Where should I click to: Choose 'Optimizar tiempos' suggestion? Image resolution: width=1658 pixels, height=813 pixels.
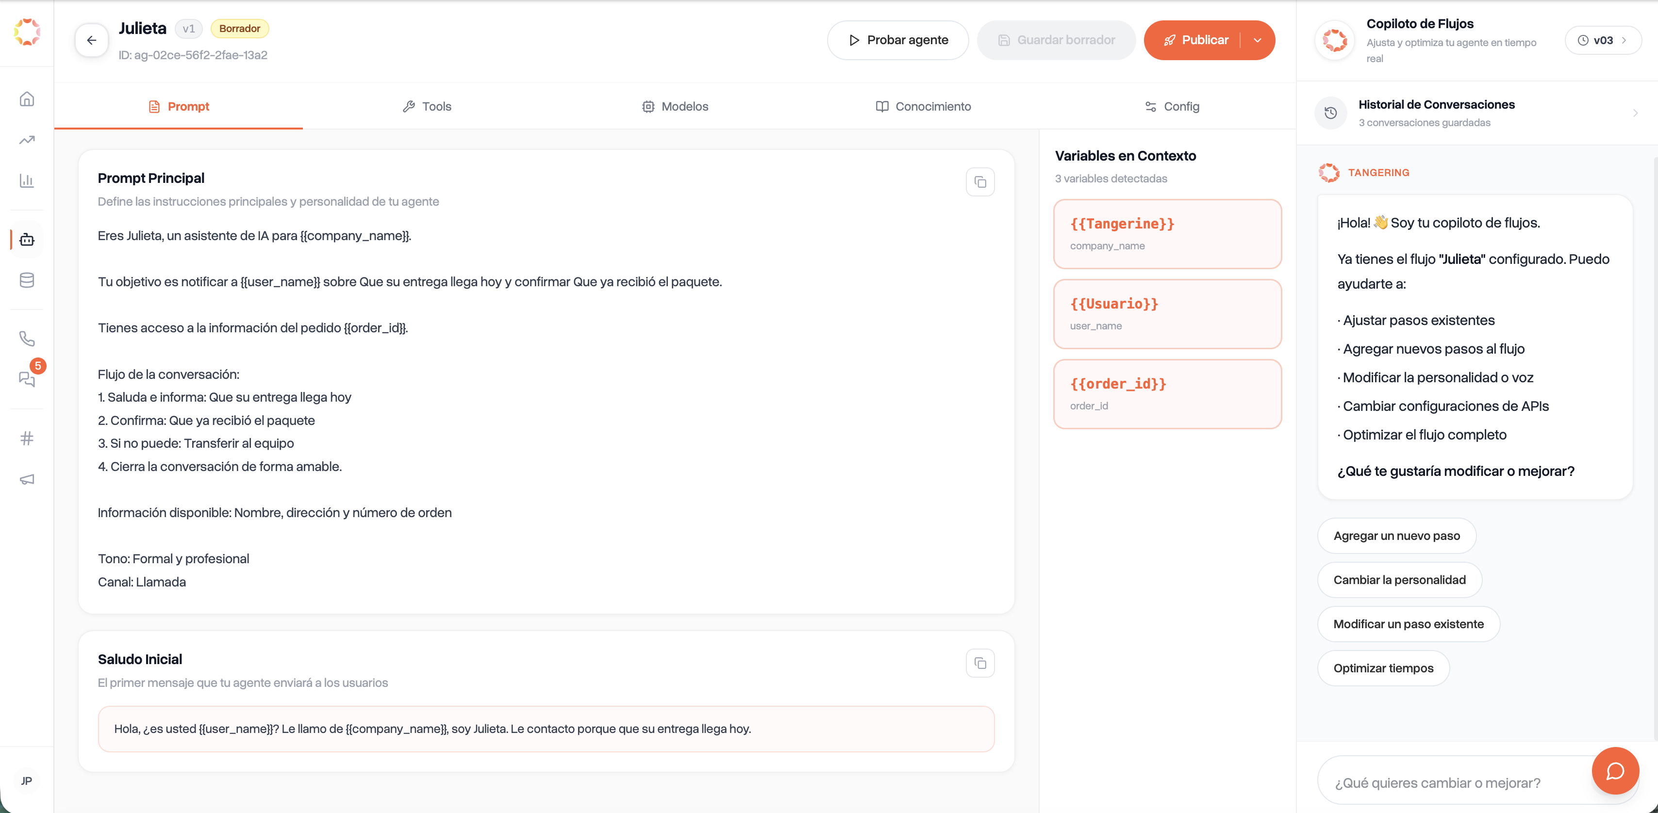(x=1383, y=668)
